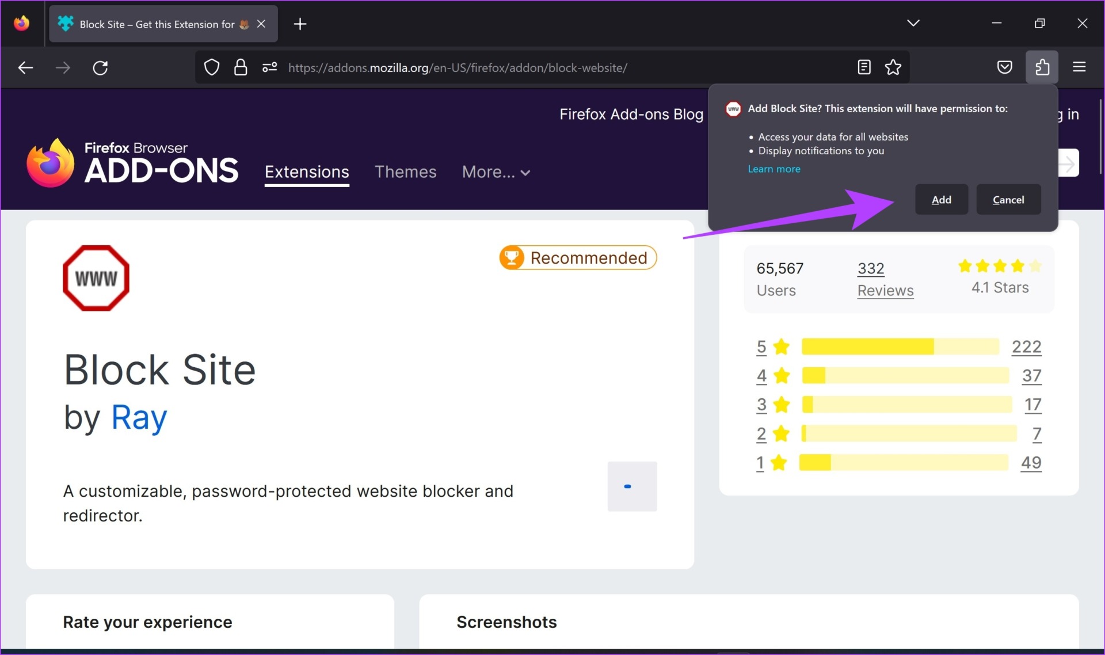
Task: Open a new tab with plus button
Action: point(300,24)
